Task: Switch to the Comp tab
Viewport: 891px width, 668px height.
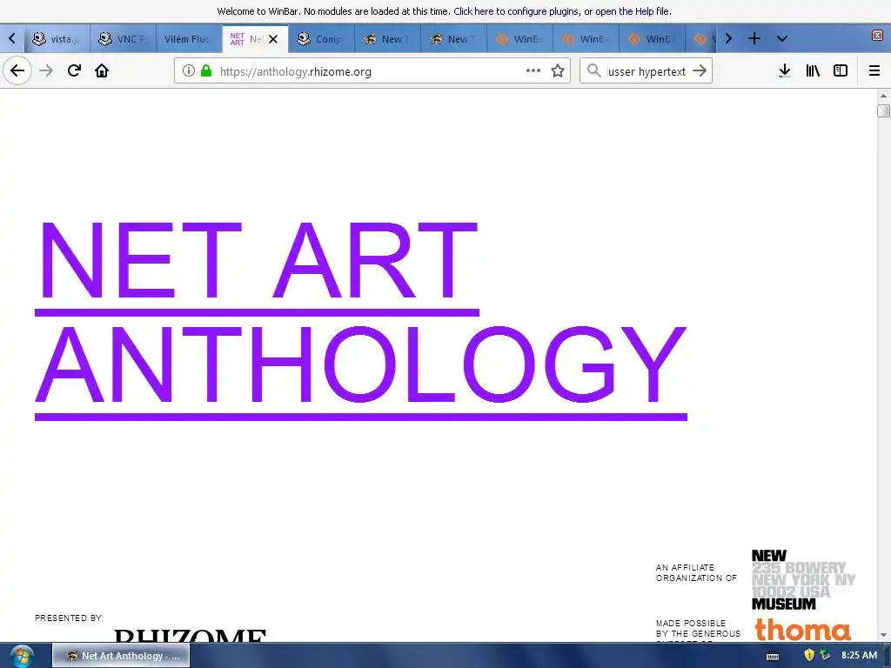Action: pyautogui.click(x=321, y=38)
